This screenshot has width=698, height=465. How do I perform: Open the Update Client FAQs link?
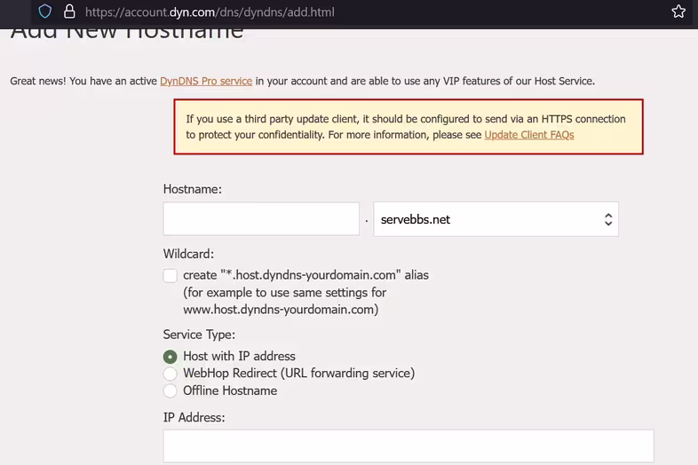tap(529, 135)
